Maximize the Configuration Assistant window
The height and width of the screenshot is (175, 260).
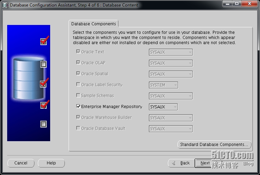[236, 3]
